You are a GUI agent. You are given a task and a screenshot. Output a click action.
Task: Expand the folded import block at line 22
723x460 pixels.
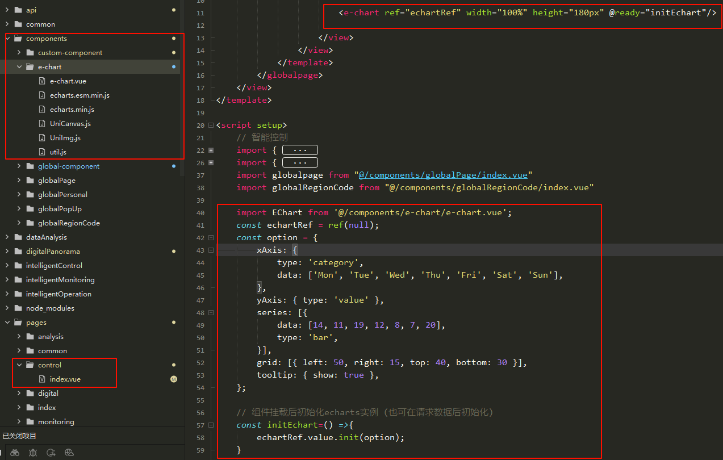coord(211,150)
